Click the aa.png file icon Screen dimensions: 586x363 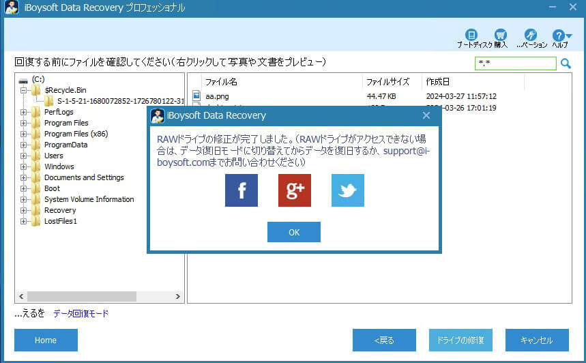click(x=196, y=96)
